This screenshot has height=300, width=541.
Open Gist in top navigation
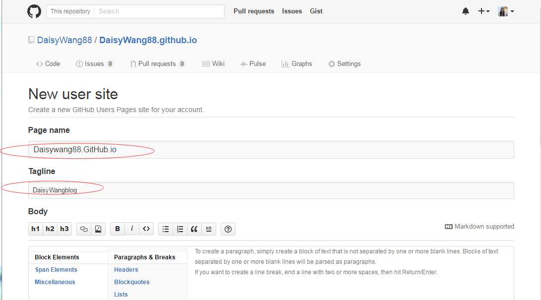316,11
